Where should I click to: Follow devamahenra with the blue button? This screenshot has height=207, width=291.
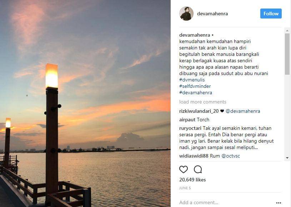tap(271, 14)
